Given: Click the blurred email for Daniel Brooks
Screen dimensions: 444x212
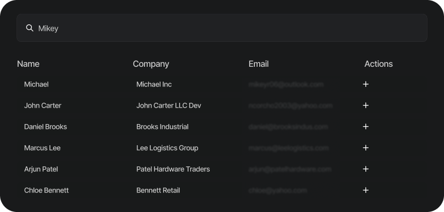Looking at the screenshot, I should [x=288, y=127].
